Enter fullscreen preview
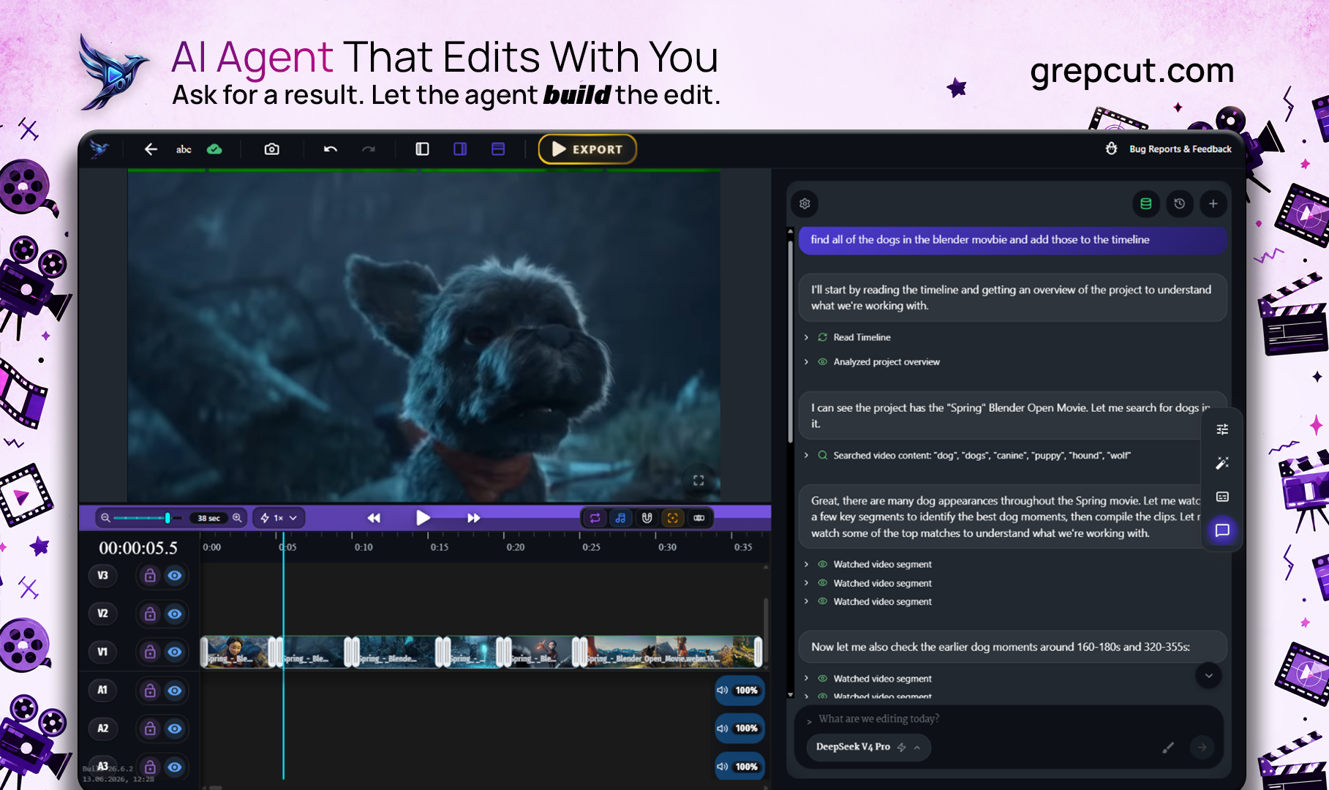Image resolution: width=1329 pixels, height=790 pixels. coord(699,481)
